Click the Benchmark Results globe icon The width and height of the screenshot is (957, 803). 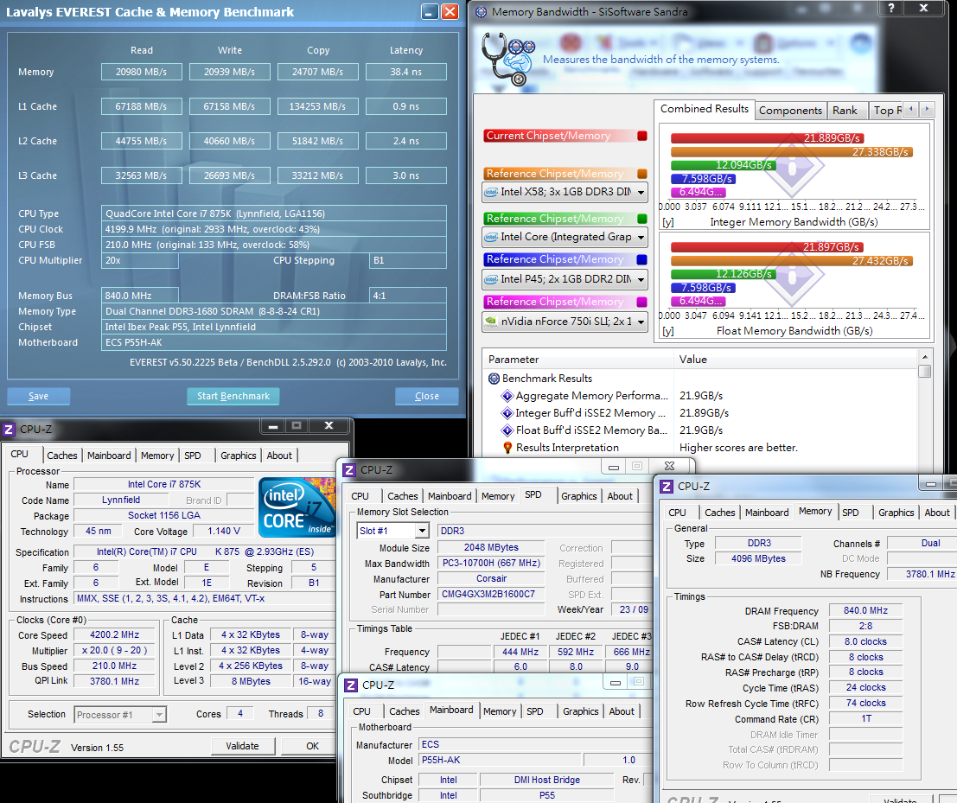[x=494, y=379]
